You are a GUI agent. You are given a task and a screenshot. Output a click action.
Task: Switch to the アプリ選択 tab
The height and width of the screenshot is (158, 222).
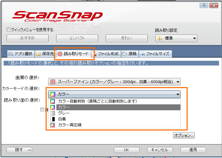click(x=20, y=54)
